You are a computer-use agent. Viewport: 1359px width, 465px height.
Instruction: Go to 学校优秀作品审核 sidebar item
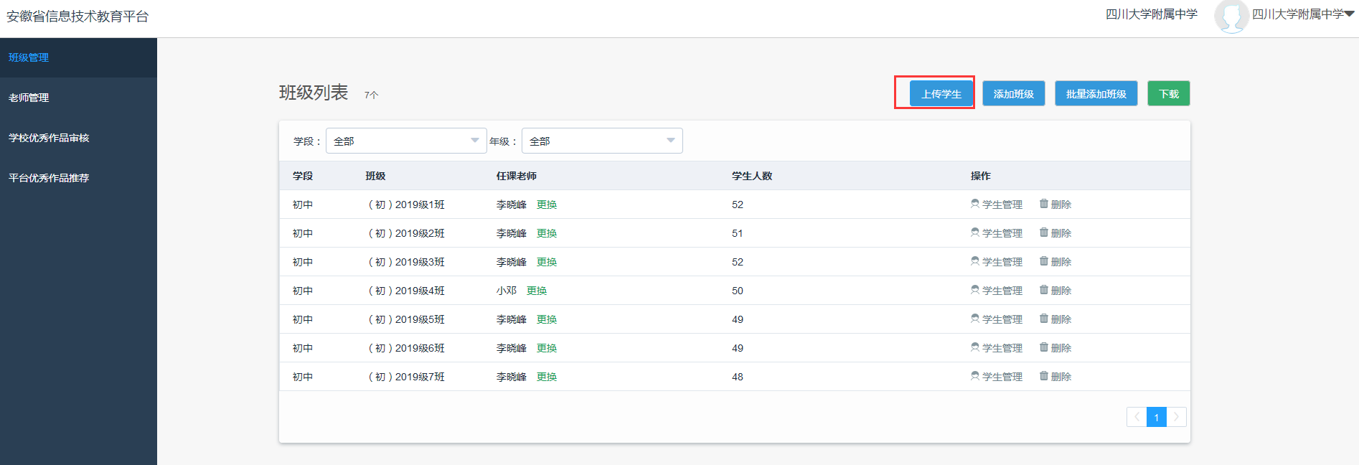(x=49, y=138)
